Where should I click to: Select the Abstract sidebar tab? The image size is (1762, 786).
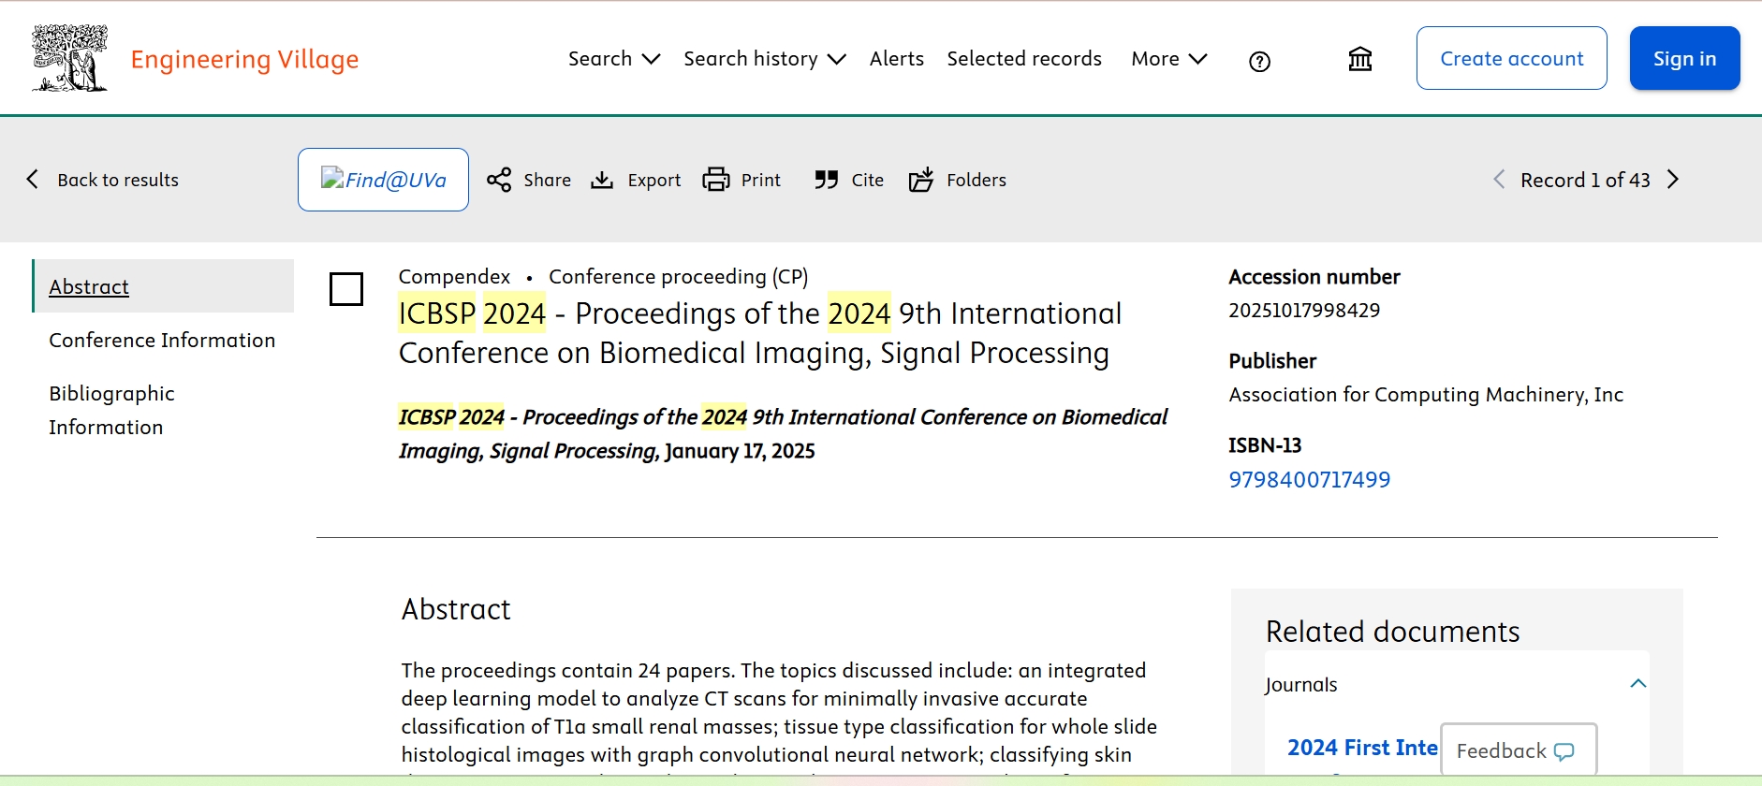click(x=164, y=286)
